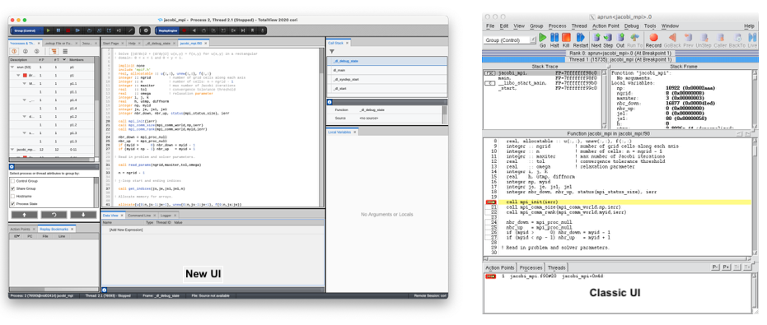Click the green Go arrow in New UI toolbar

48,30
